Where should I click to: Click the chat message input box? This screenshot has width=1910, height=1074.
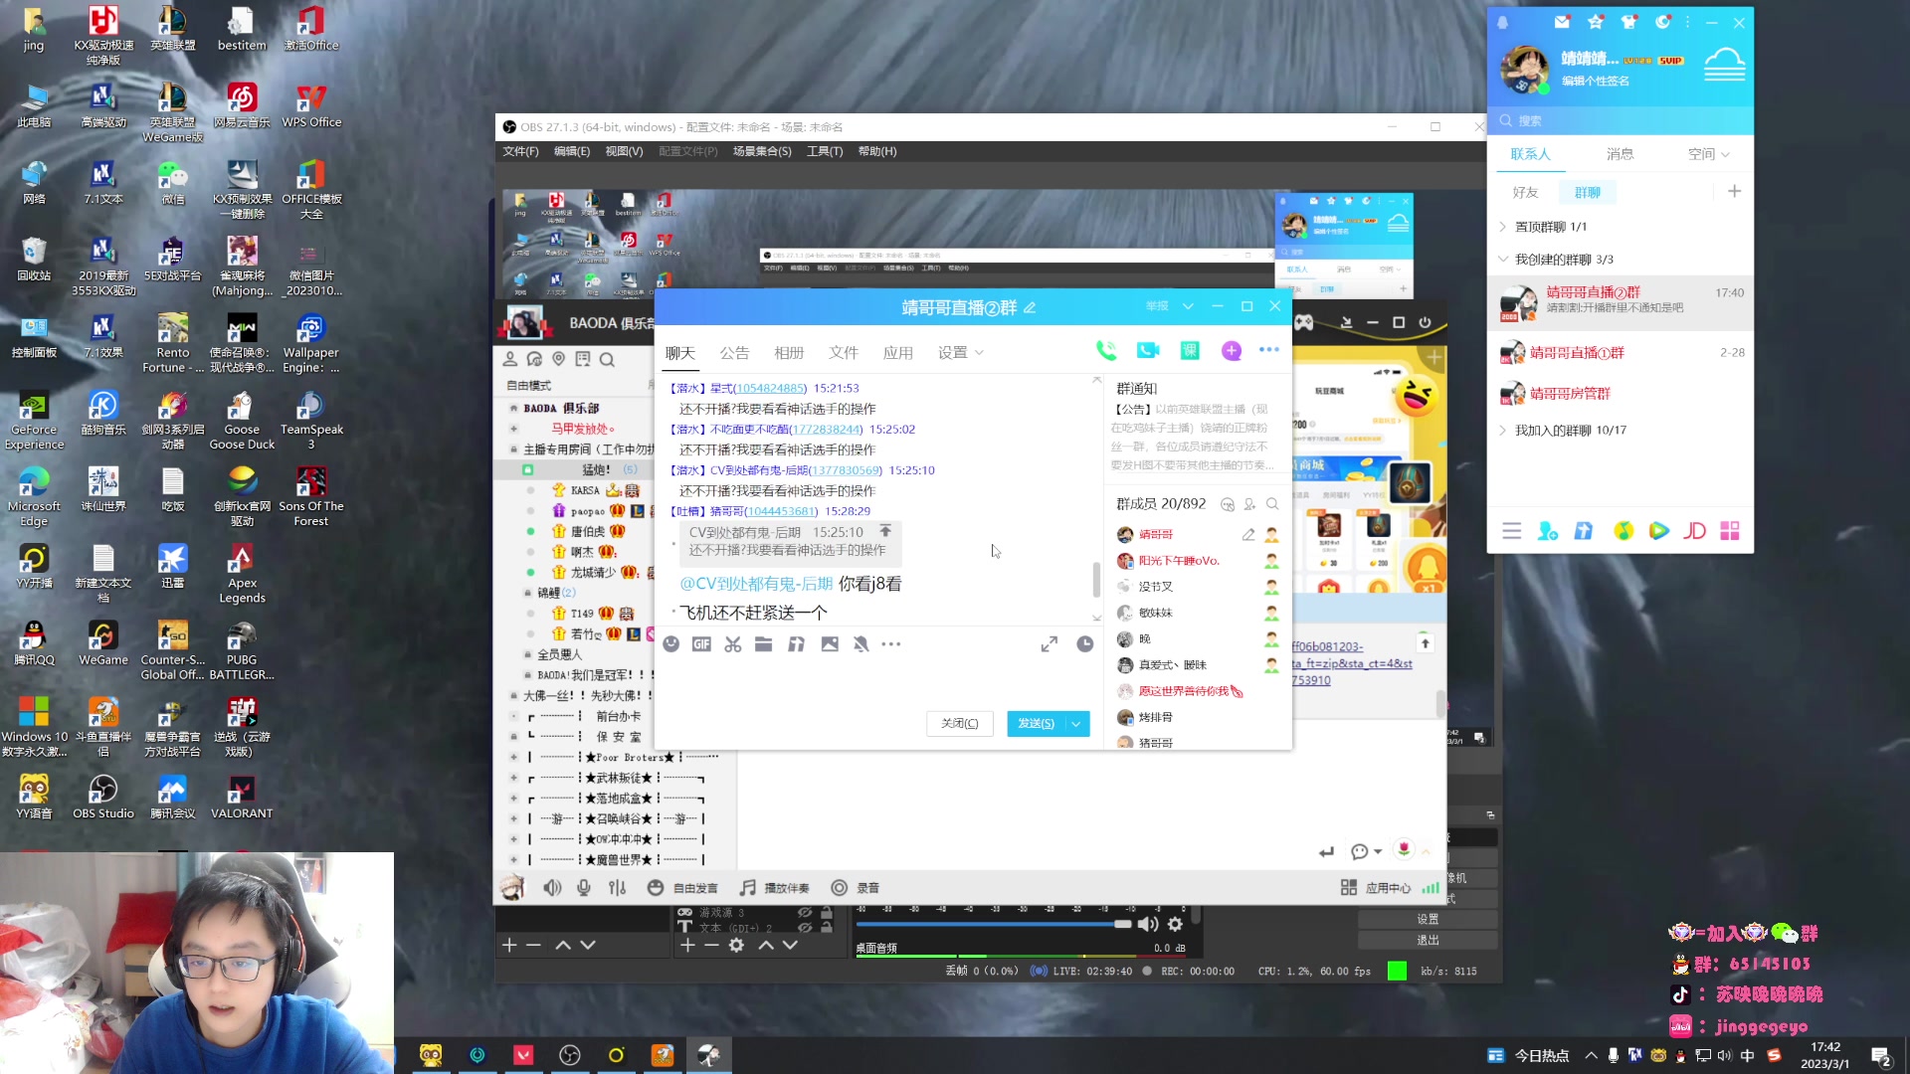click(x=877, y=681)
